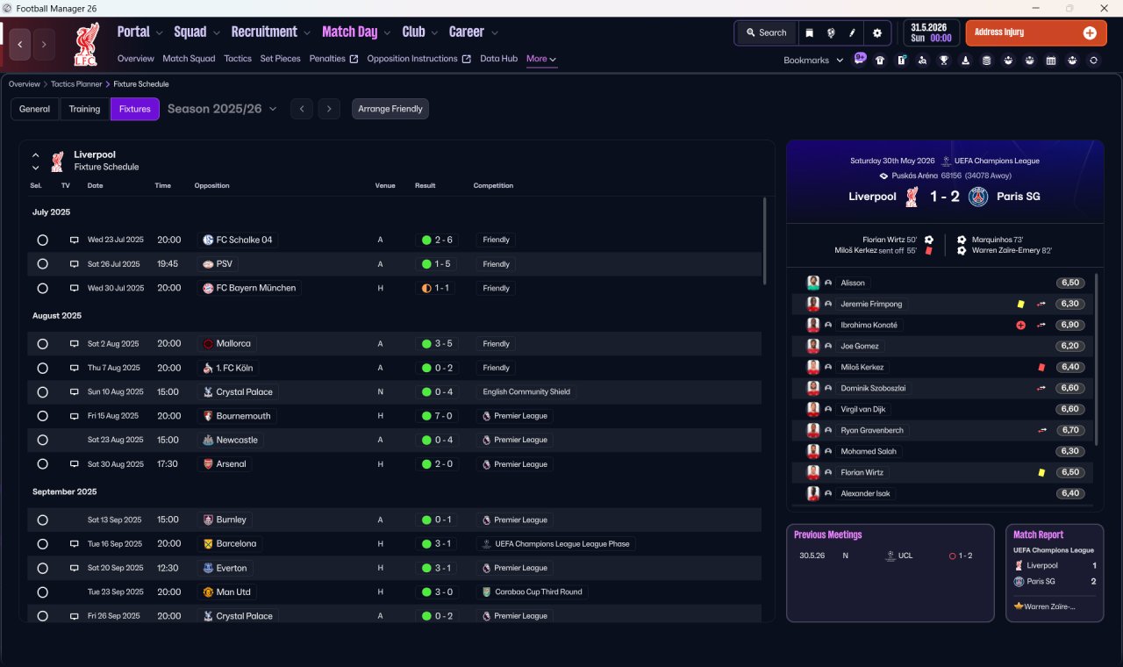Image resolution: width=1123 pixels, height=667 pixels.
Task: Open the globe world icon in top toolbar
Action: pos(831,32)
